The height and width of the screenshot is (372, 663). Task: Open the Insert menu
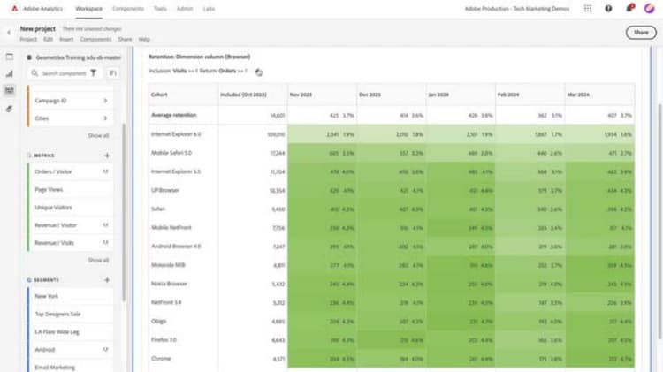[66, 39]
